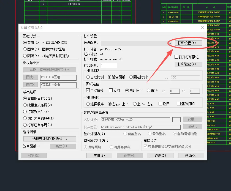Enable the 逆序 checkbox
Image resolution: width=231 pixels, height=191 pixels.
point(160,104)
